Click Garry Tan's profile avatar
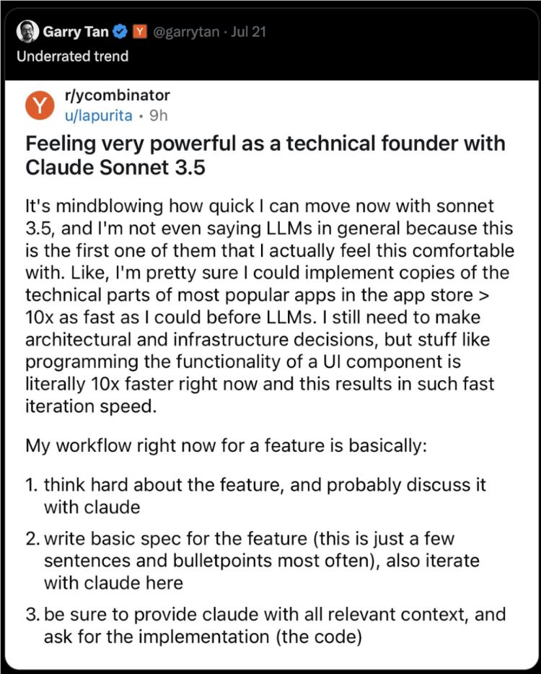Screen dimensions: 541x674 click(x=26, y=32)
